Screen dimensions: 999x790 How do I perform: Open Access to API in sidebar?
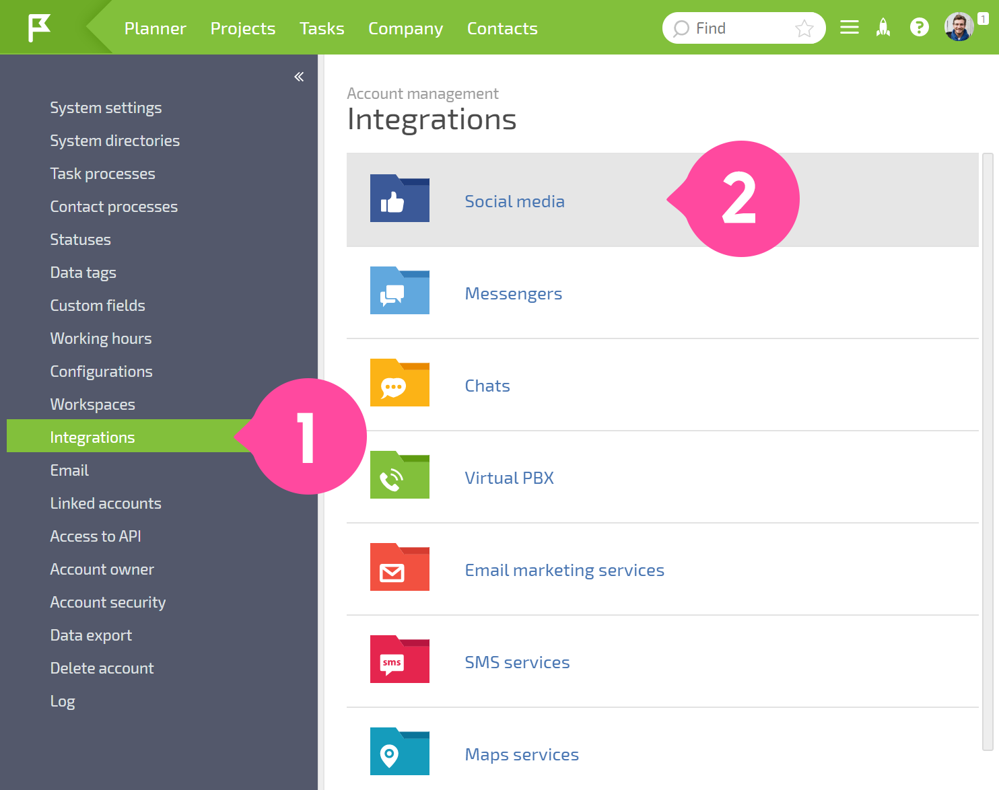96,536
